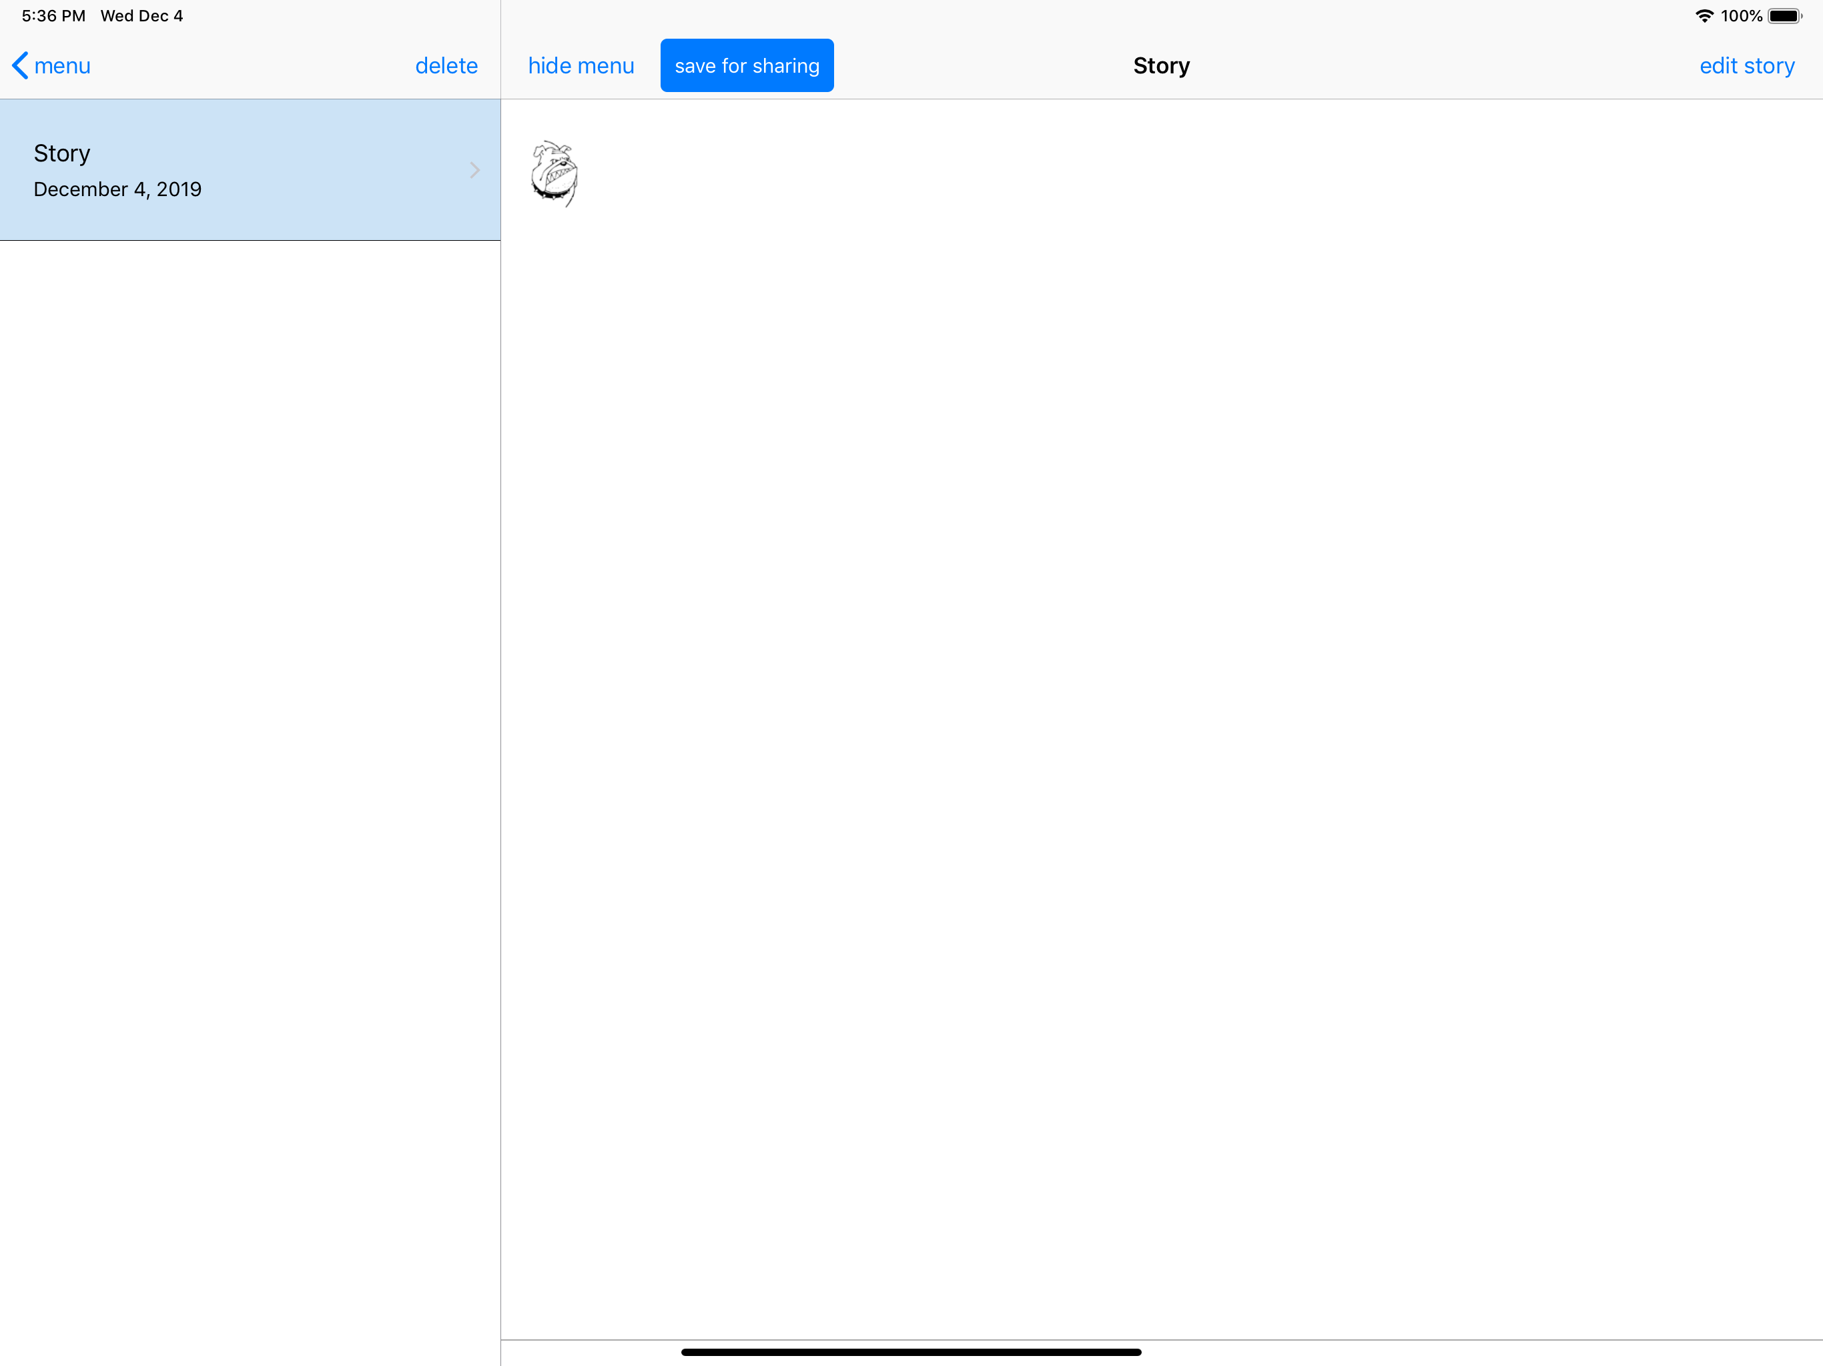Image resolution: width=1823 pixels, height=1366 pixels.
Task: Tap the bulldog drawing thumbnail
Action: [555, 173]
